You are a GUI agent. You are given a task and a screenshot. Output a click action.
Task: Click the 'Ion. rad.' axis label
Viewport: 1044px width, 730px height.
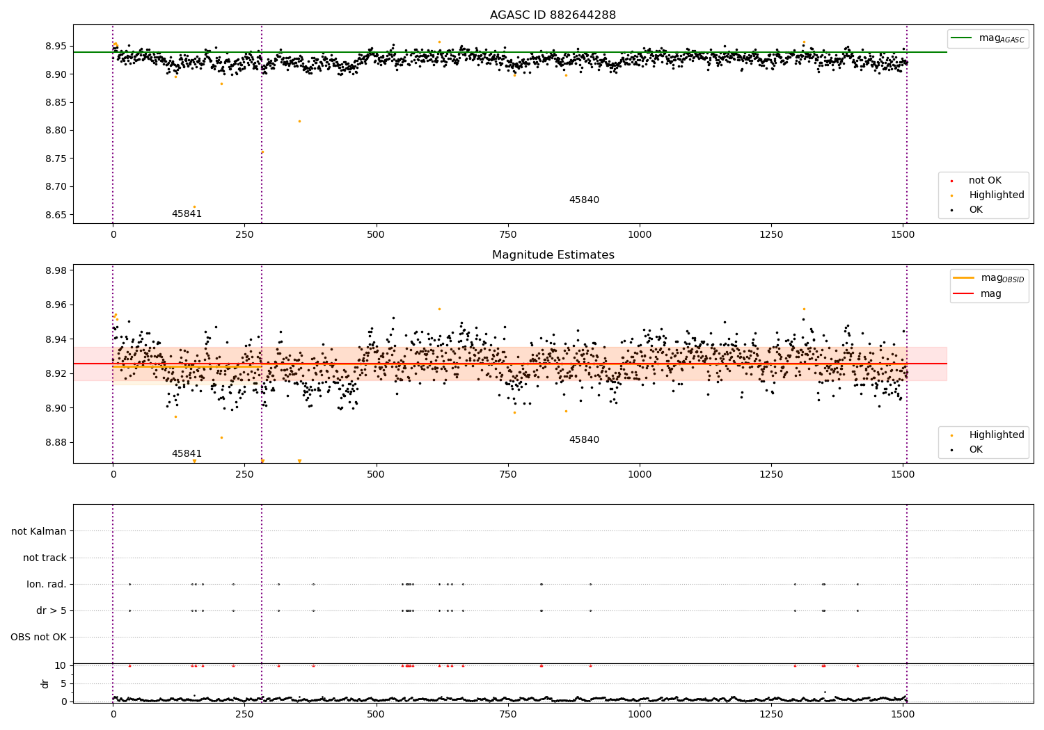tap(47, 585)
